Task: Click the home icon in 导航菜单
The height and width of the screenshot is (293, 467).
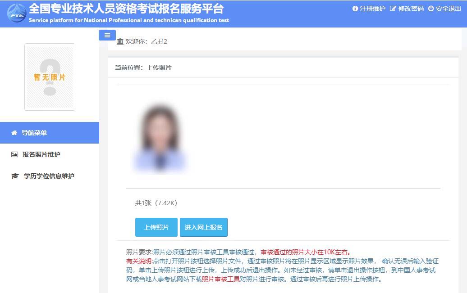Action: tap(14, 133)
